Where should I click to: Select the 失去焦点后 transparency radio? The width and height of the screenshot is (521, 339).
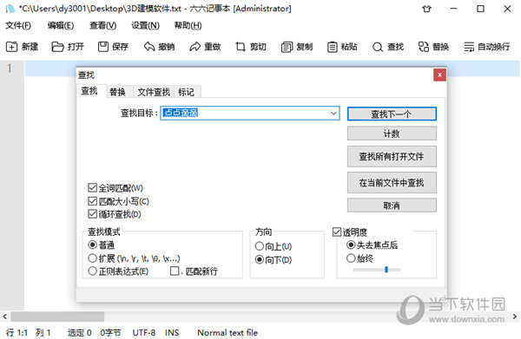pos(351,244)
